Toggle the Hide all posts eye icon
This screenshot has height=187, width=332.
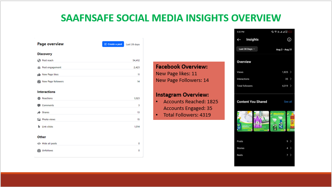click(x=39, y=143)
